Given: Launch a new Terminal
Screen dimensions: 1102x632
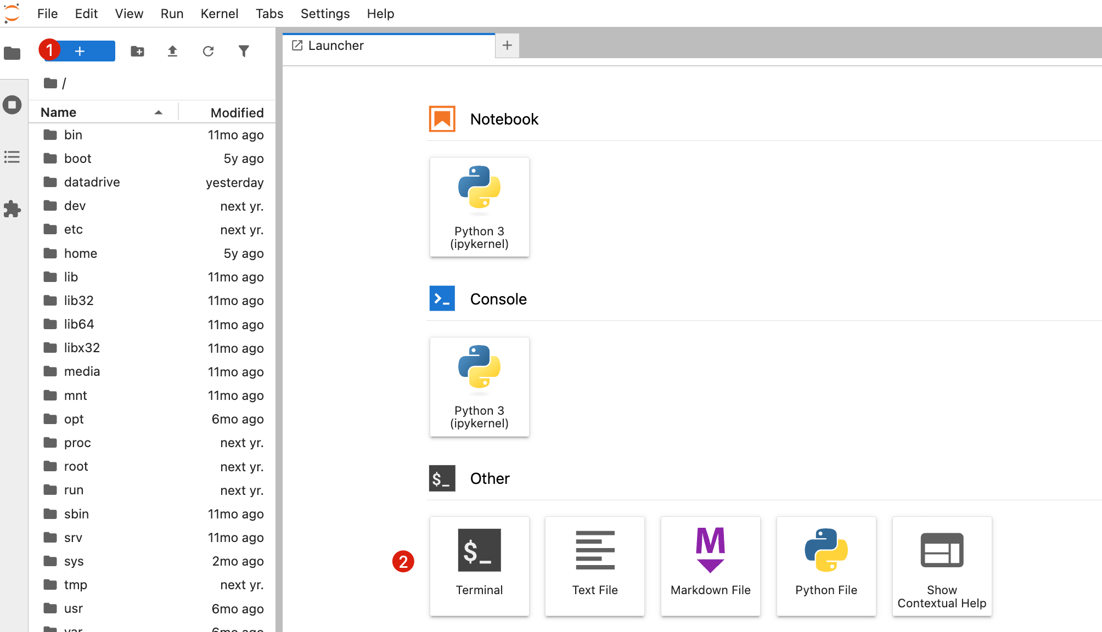Looking at the screenshot, I should tap(479, 566).
